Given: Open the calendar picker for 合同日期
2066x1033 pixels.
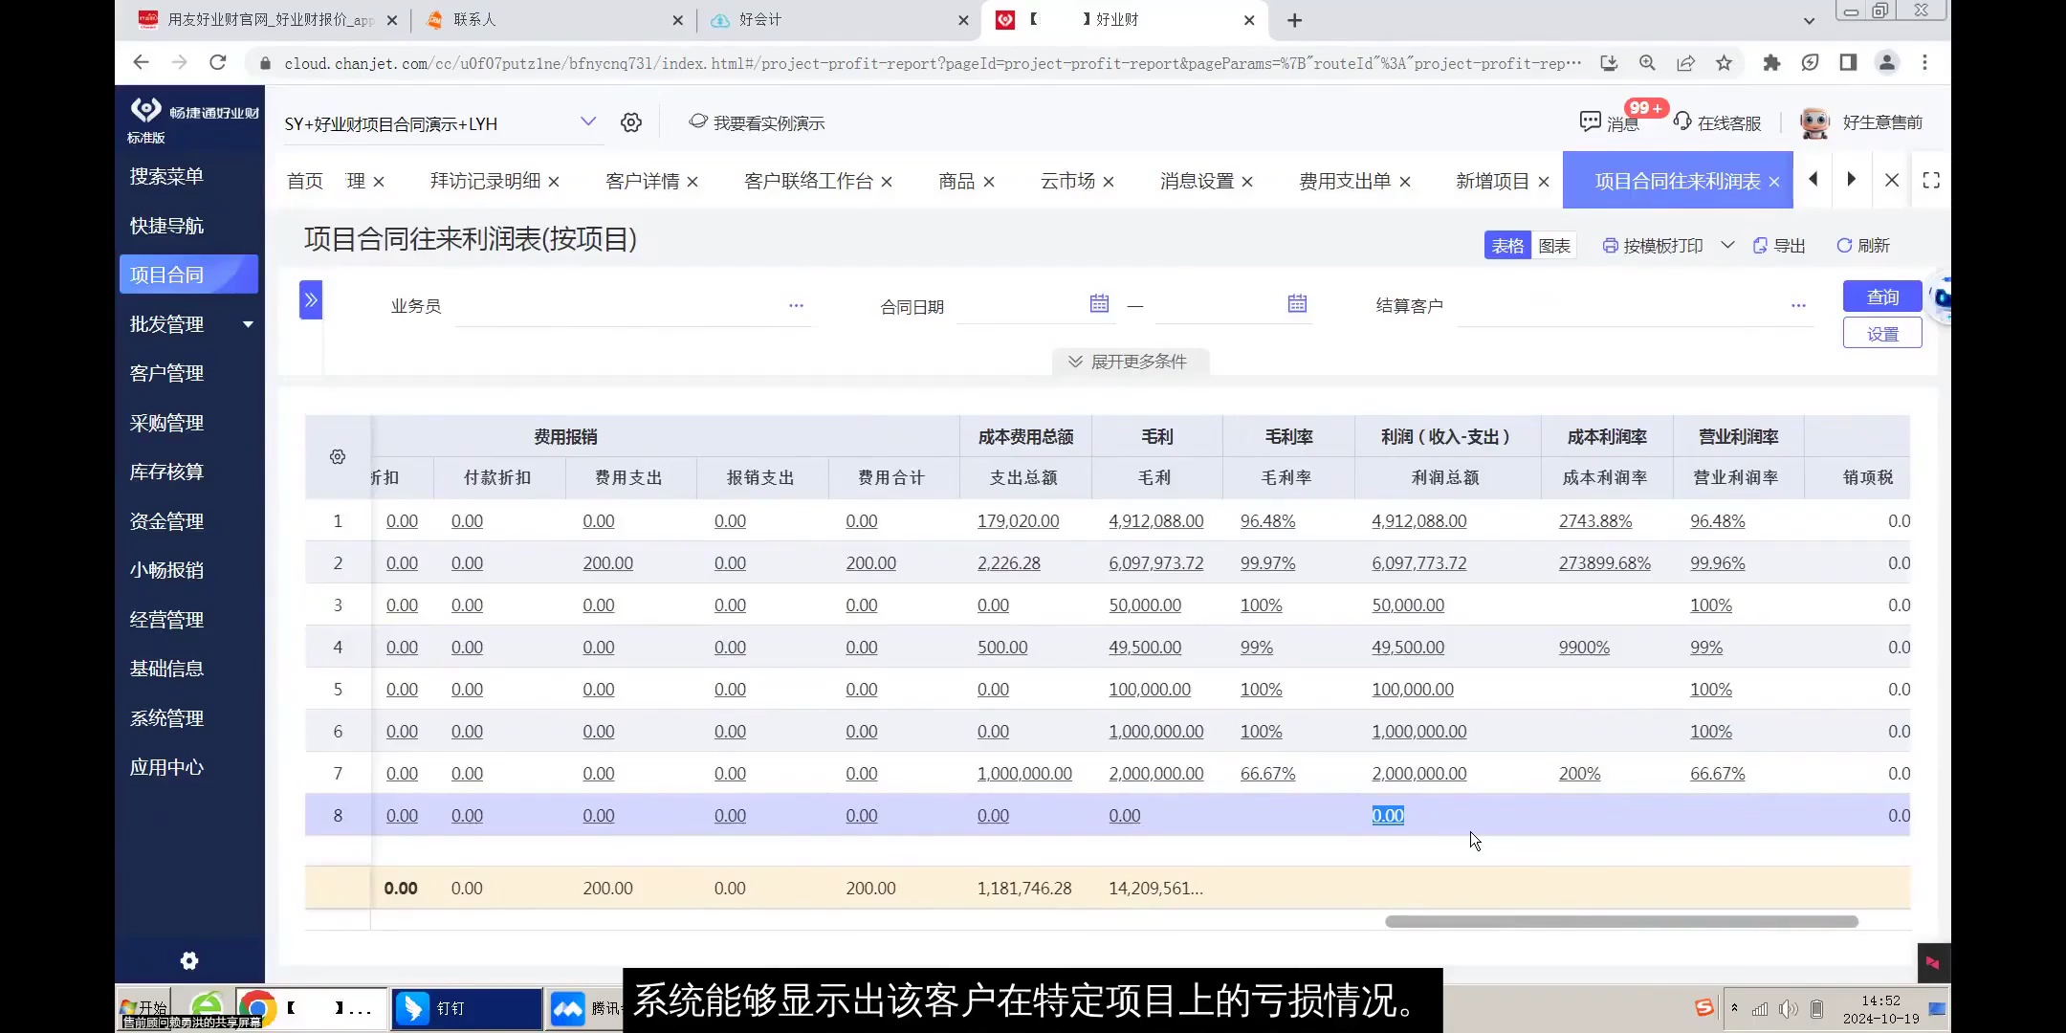Looking at the screenshot, I should click(1097, 303).
